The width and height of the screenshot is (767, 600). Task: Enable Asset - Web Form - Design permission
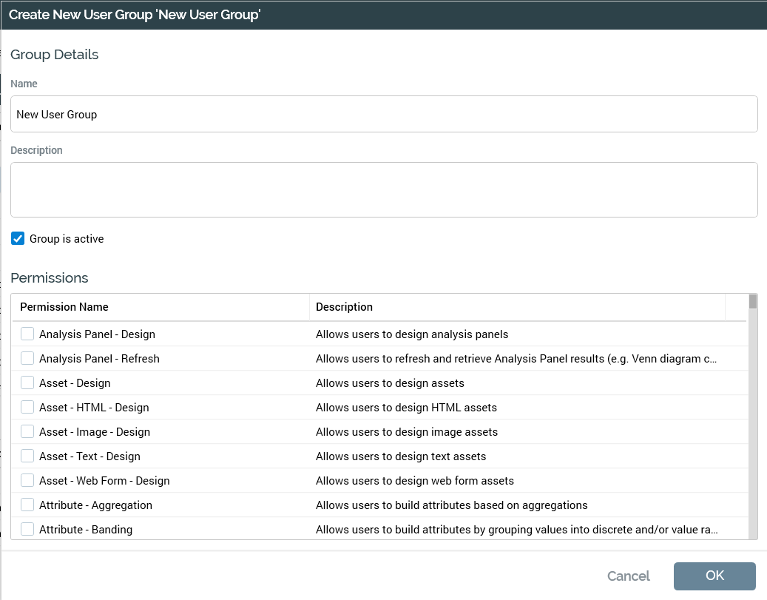(27, 481)
